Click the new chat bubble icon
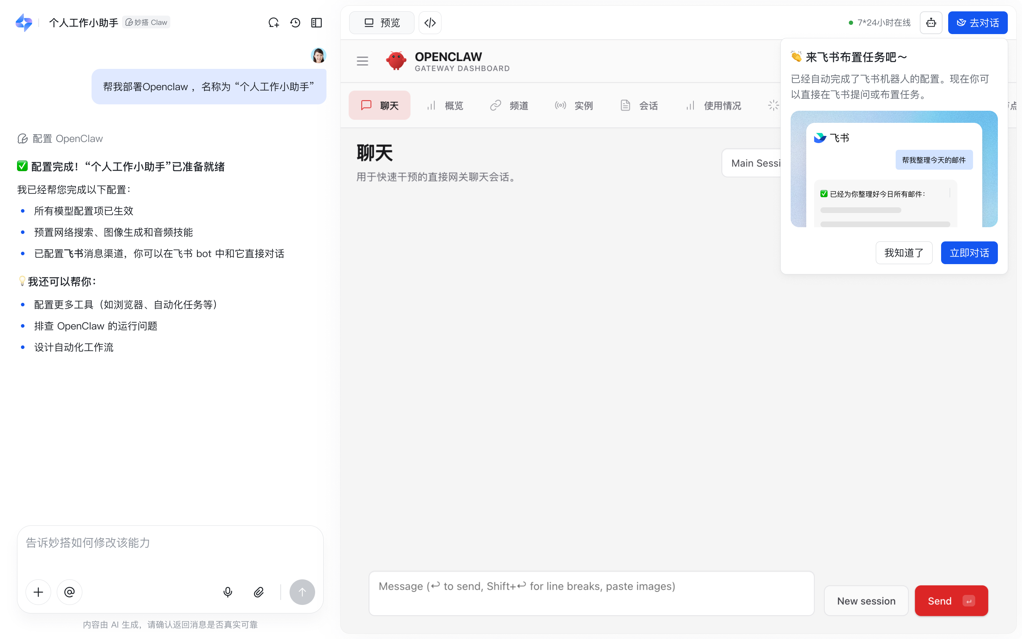This screenshot has height=639, width=1022. coord(274,23)
